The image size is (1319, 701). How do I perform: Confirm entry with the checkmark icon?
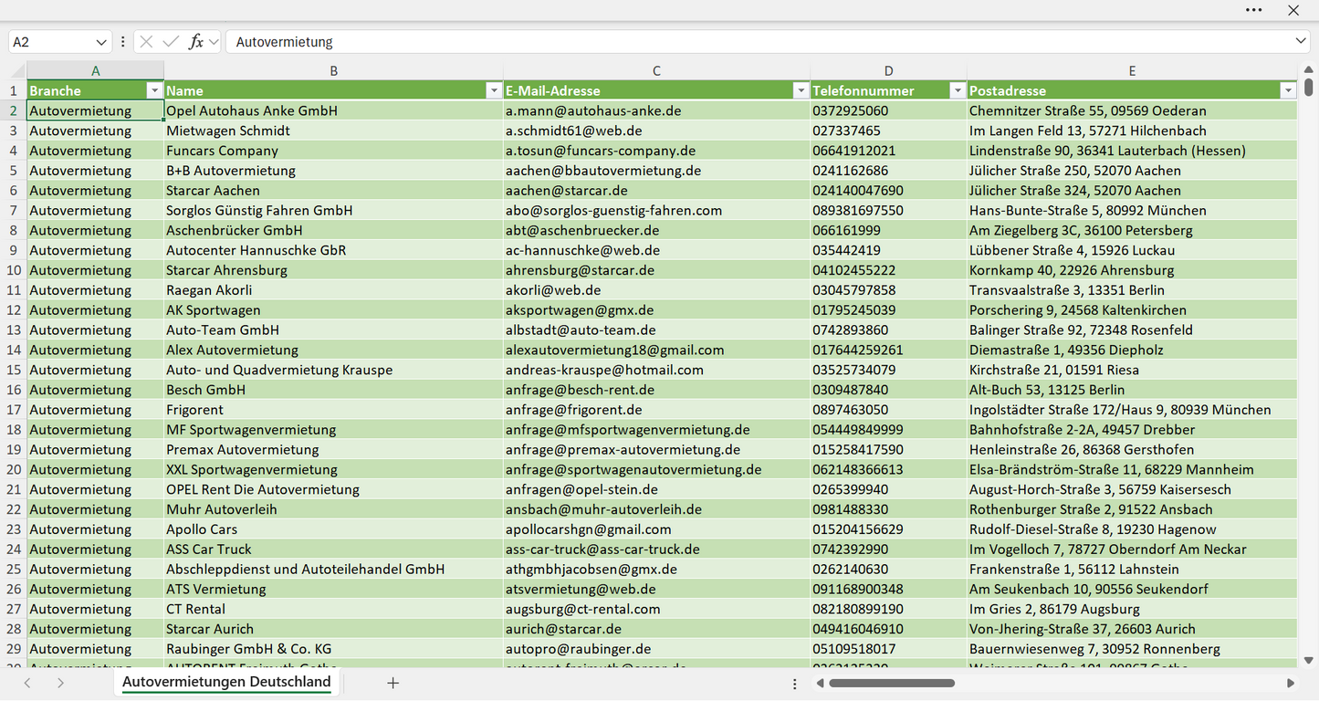pos(171,42)
